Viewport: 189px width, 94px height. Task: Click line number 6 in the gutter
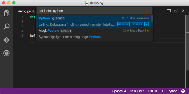point(22,40)
